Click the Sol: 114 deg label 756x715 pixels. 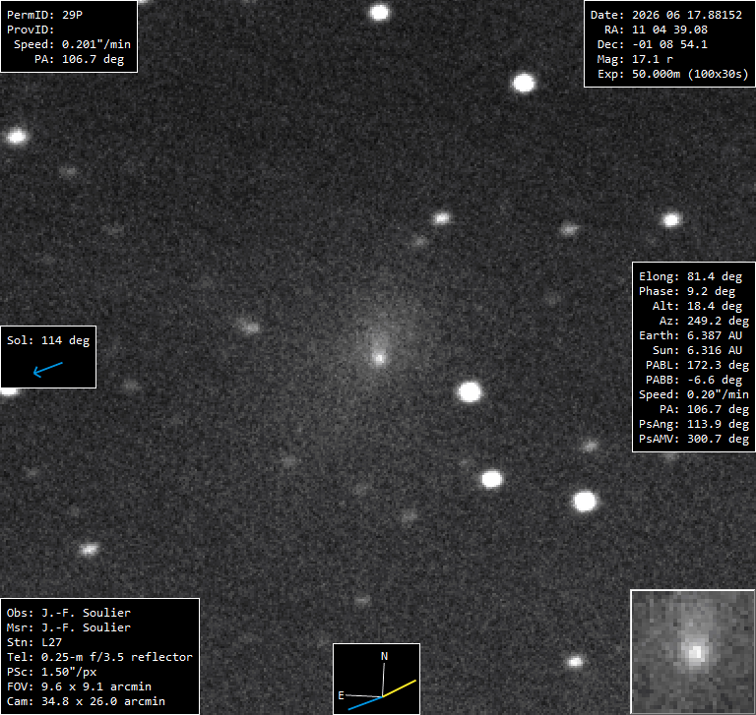(x=48, y=340)
